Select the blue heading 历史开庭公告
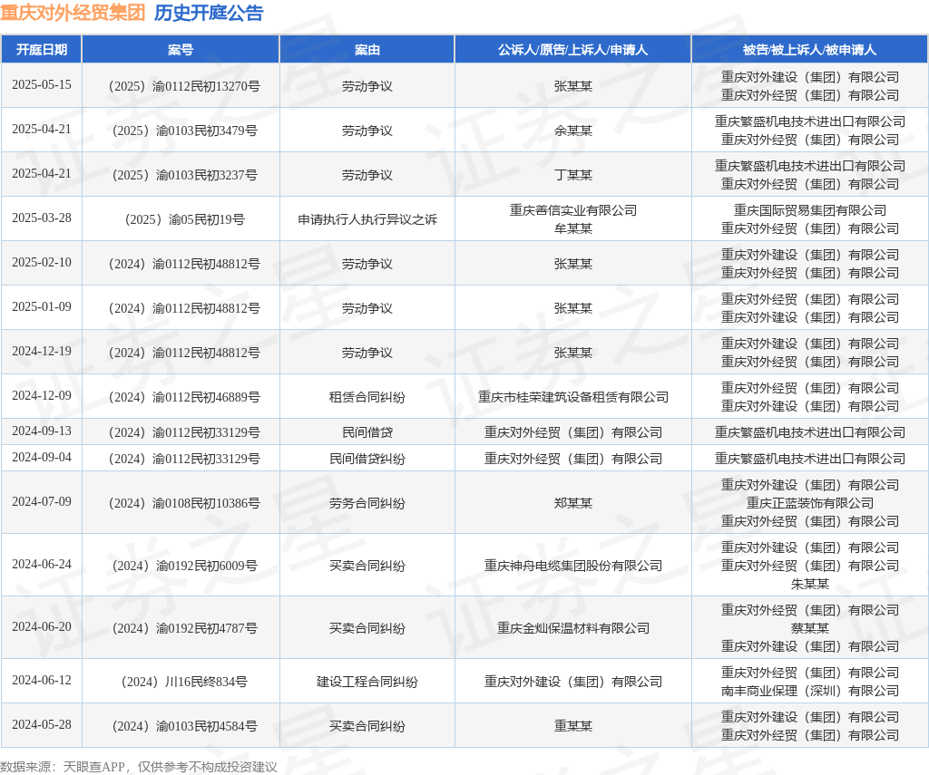This screenshot has height=775, width=929. (209, 13)
